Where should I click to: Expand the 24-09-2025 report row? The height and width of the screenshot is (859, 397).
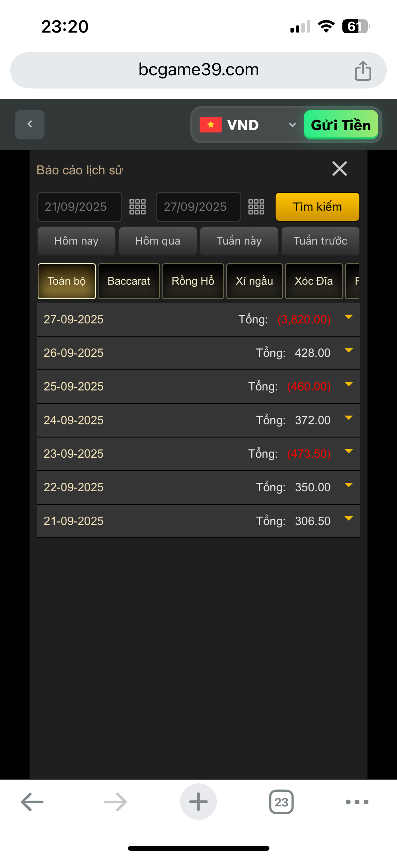coord(348,418)
